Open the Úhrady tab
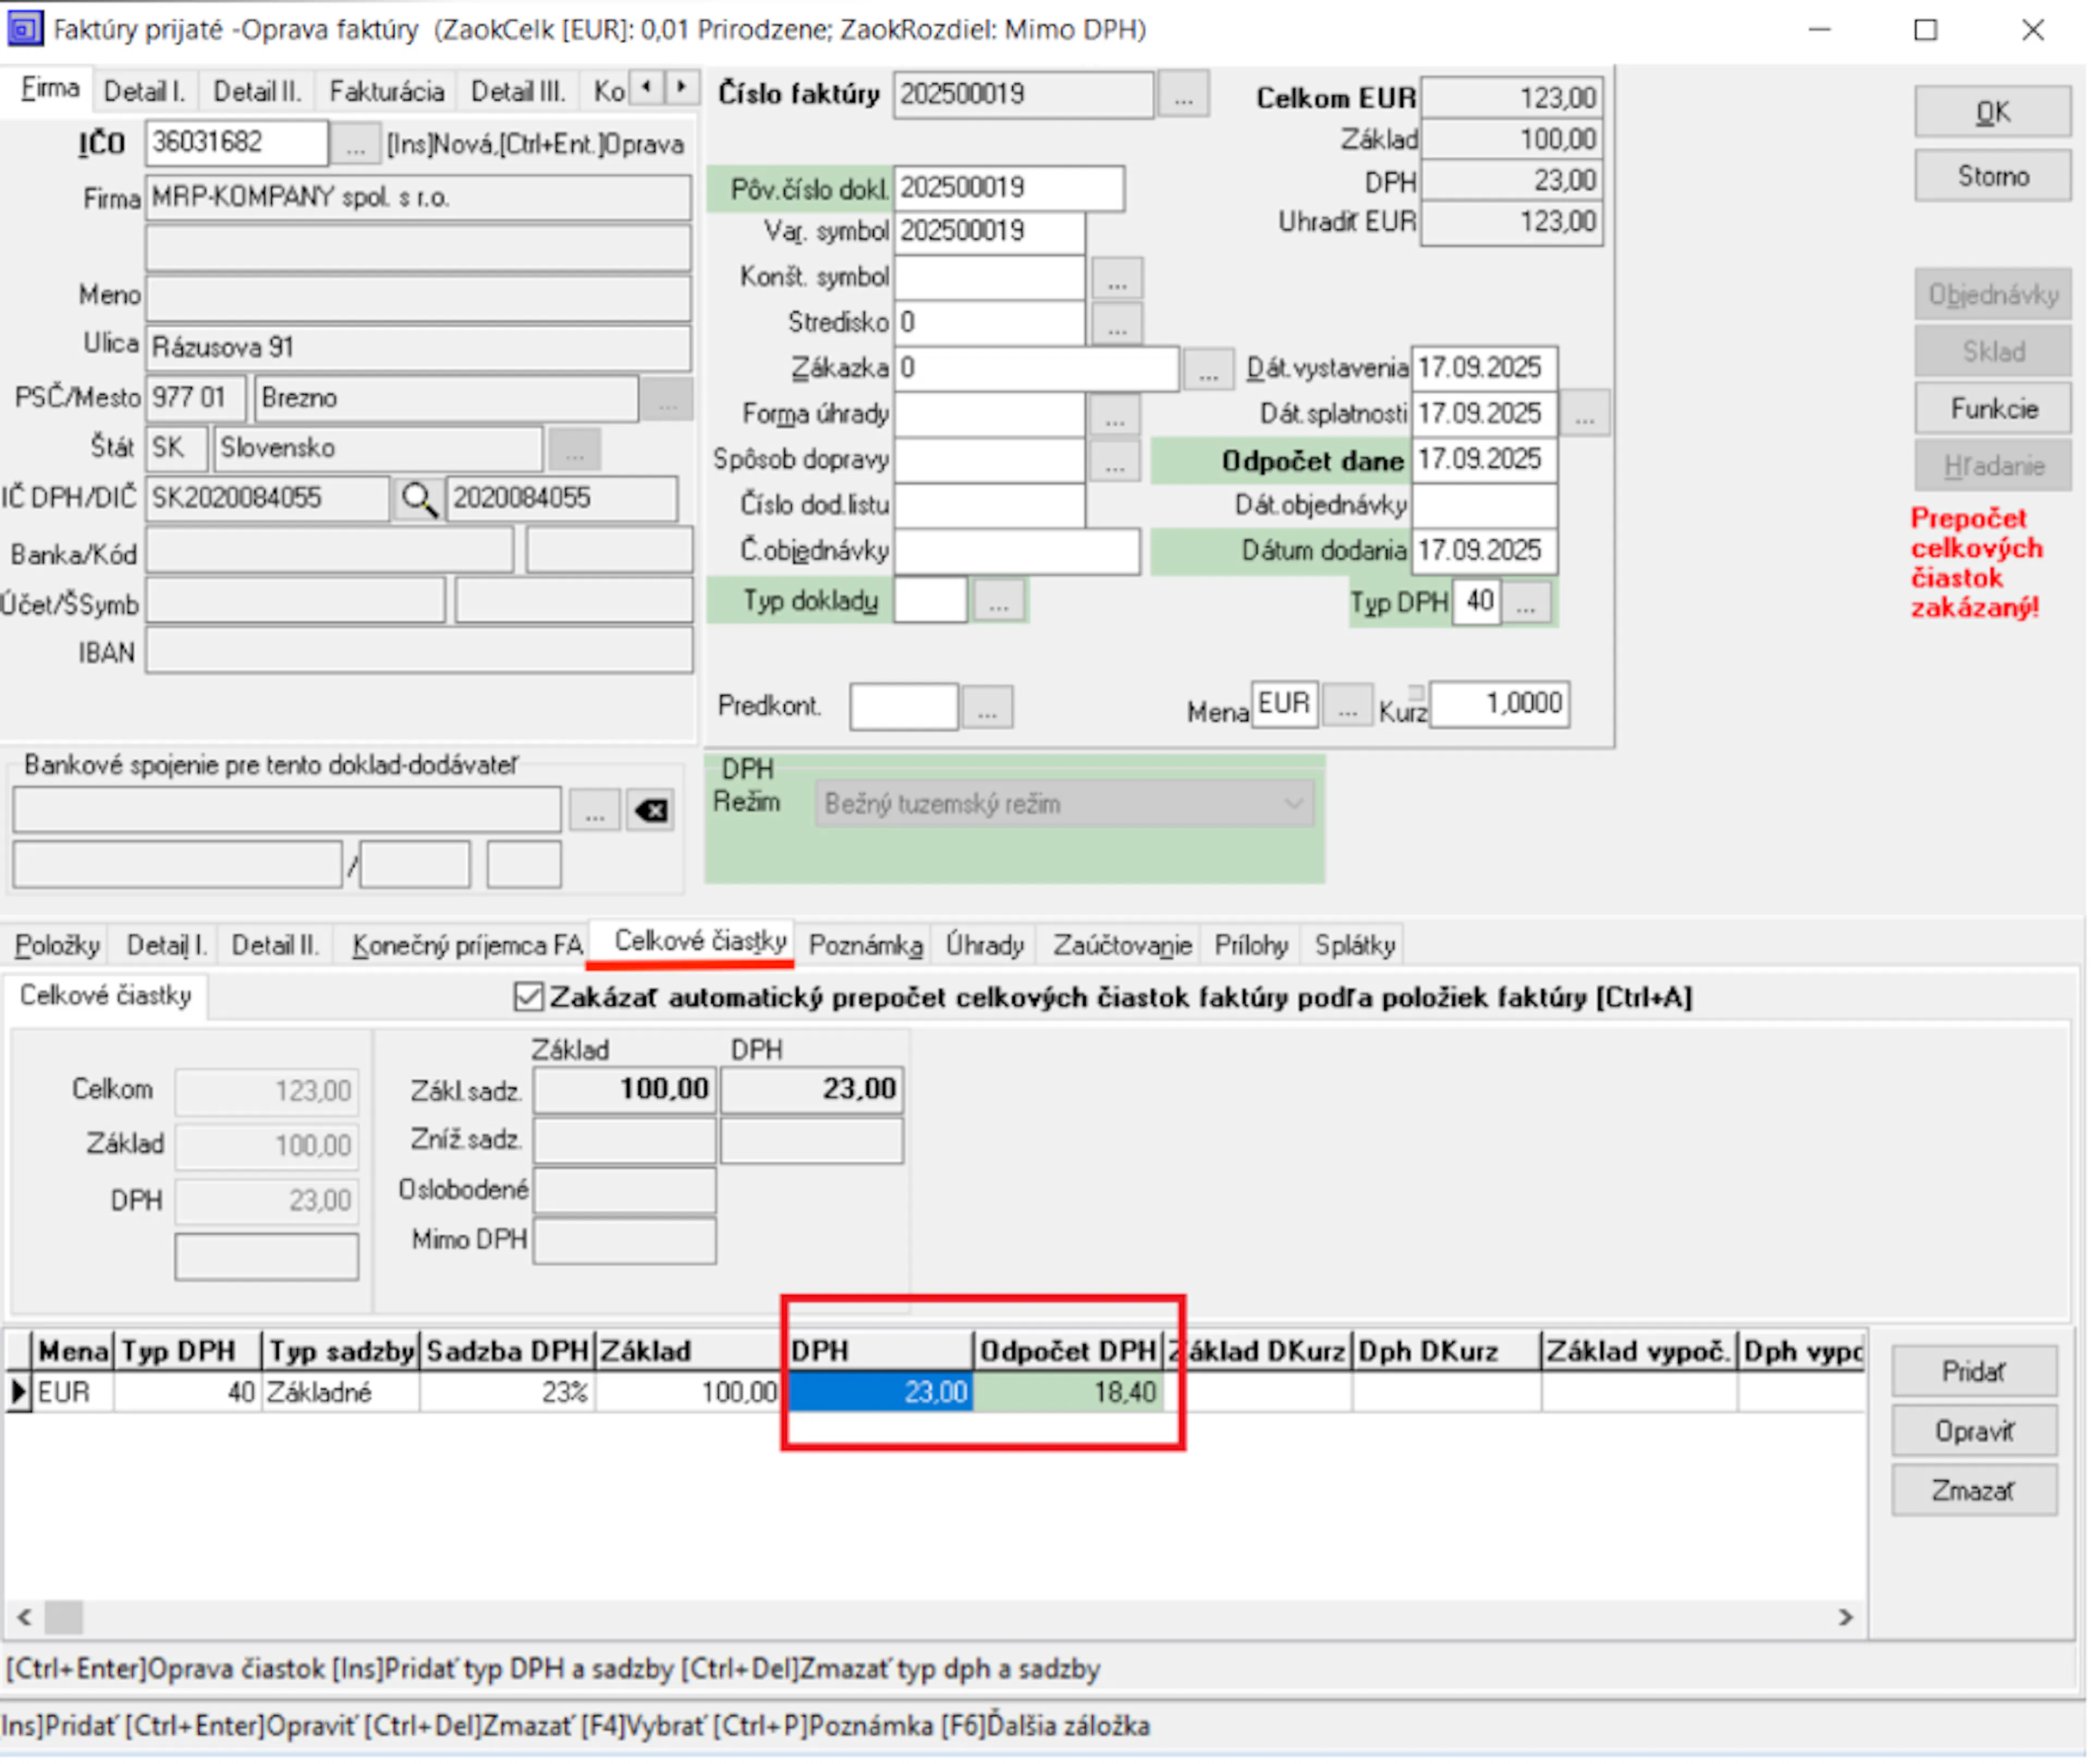The width and height of the screenshot is (2091, 1764). click(x=985, y=947)
